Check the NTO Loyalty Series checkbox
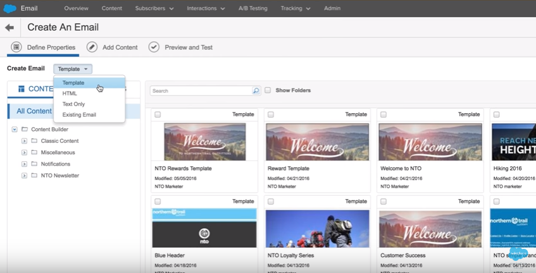This screenshot has height=273, width=536. tap(271, 202)
